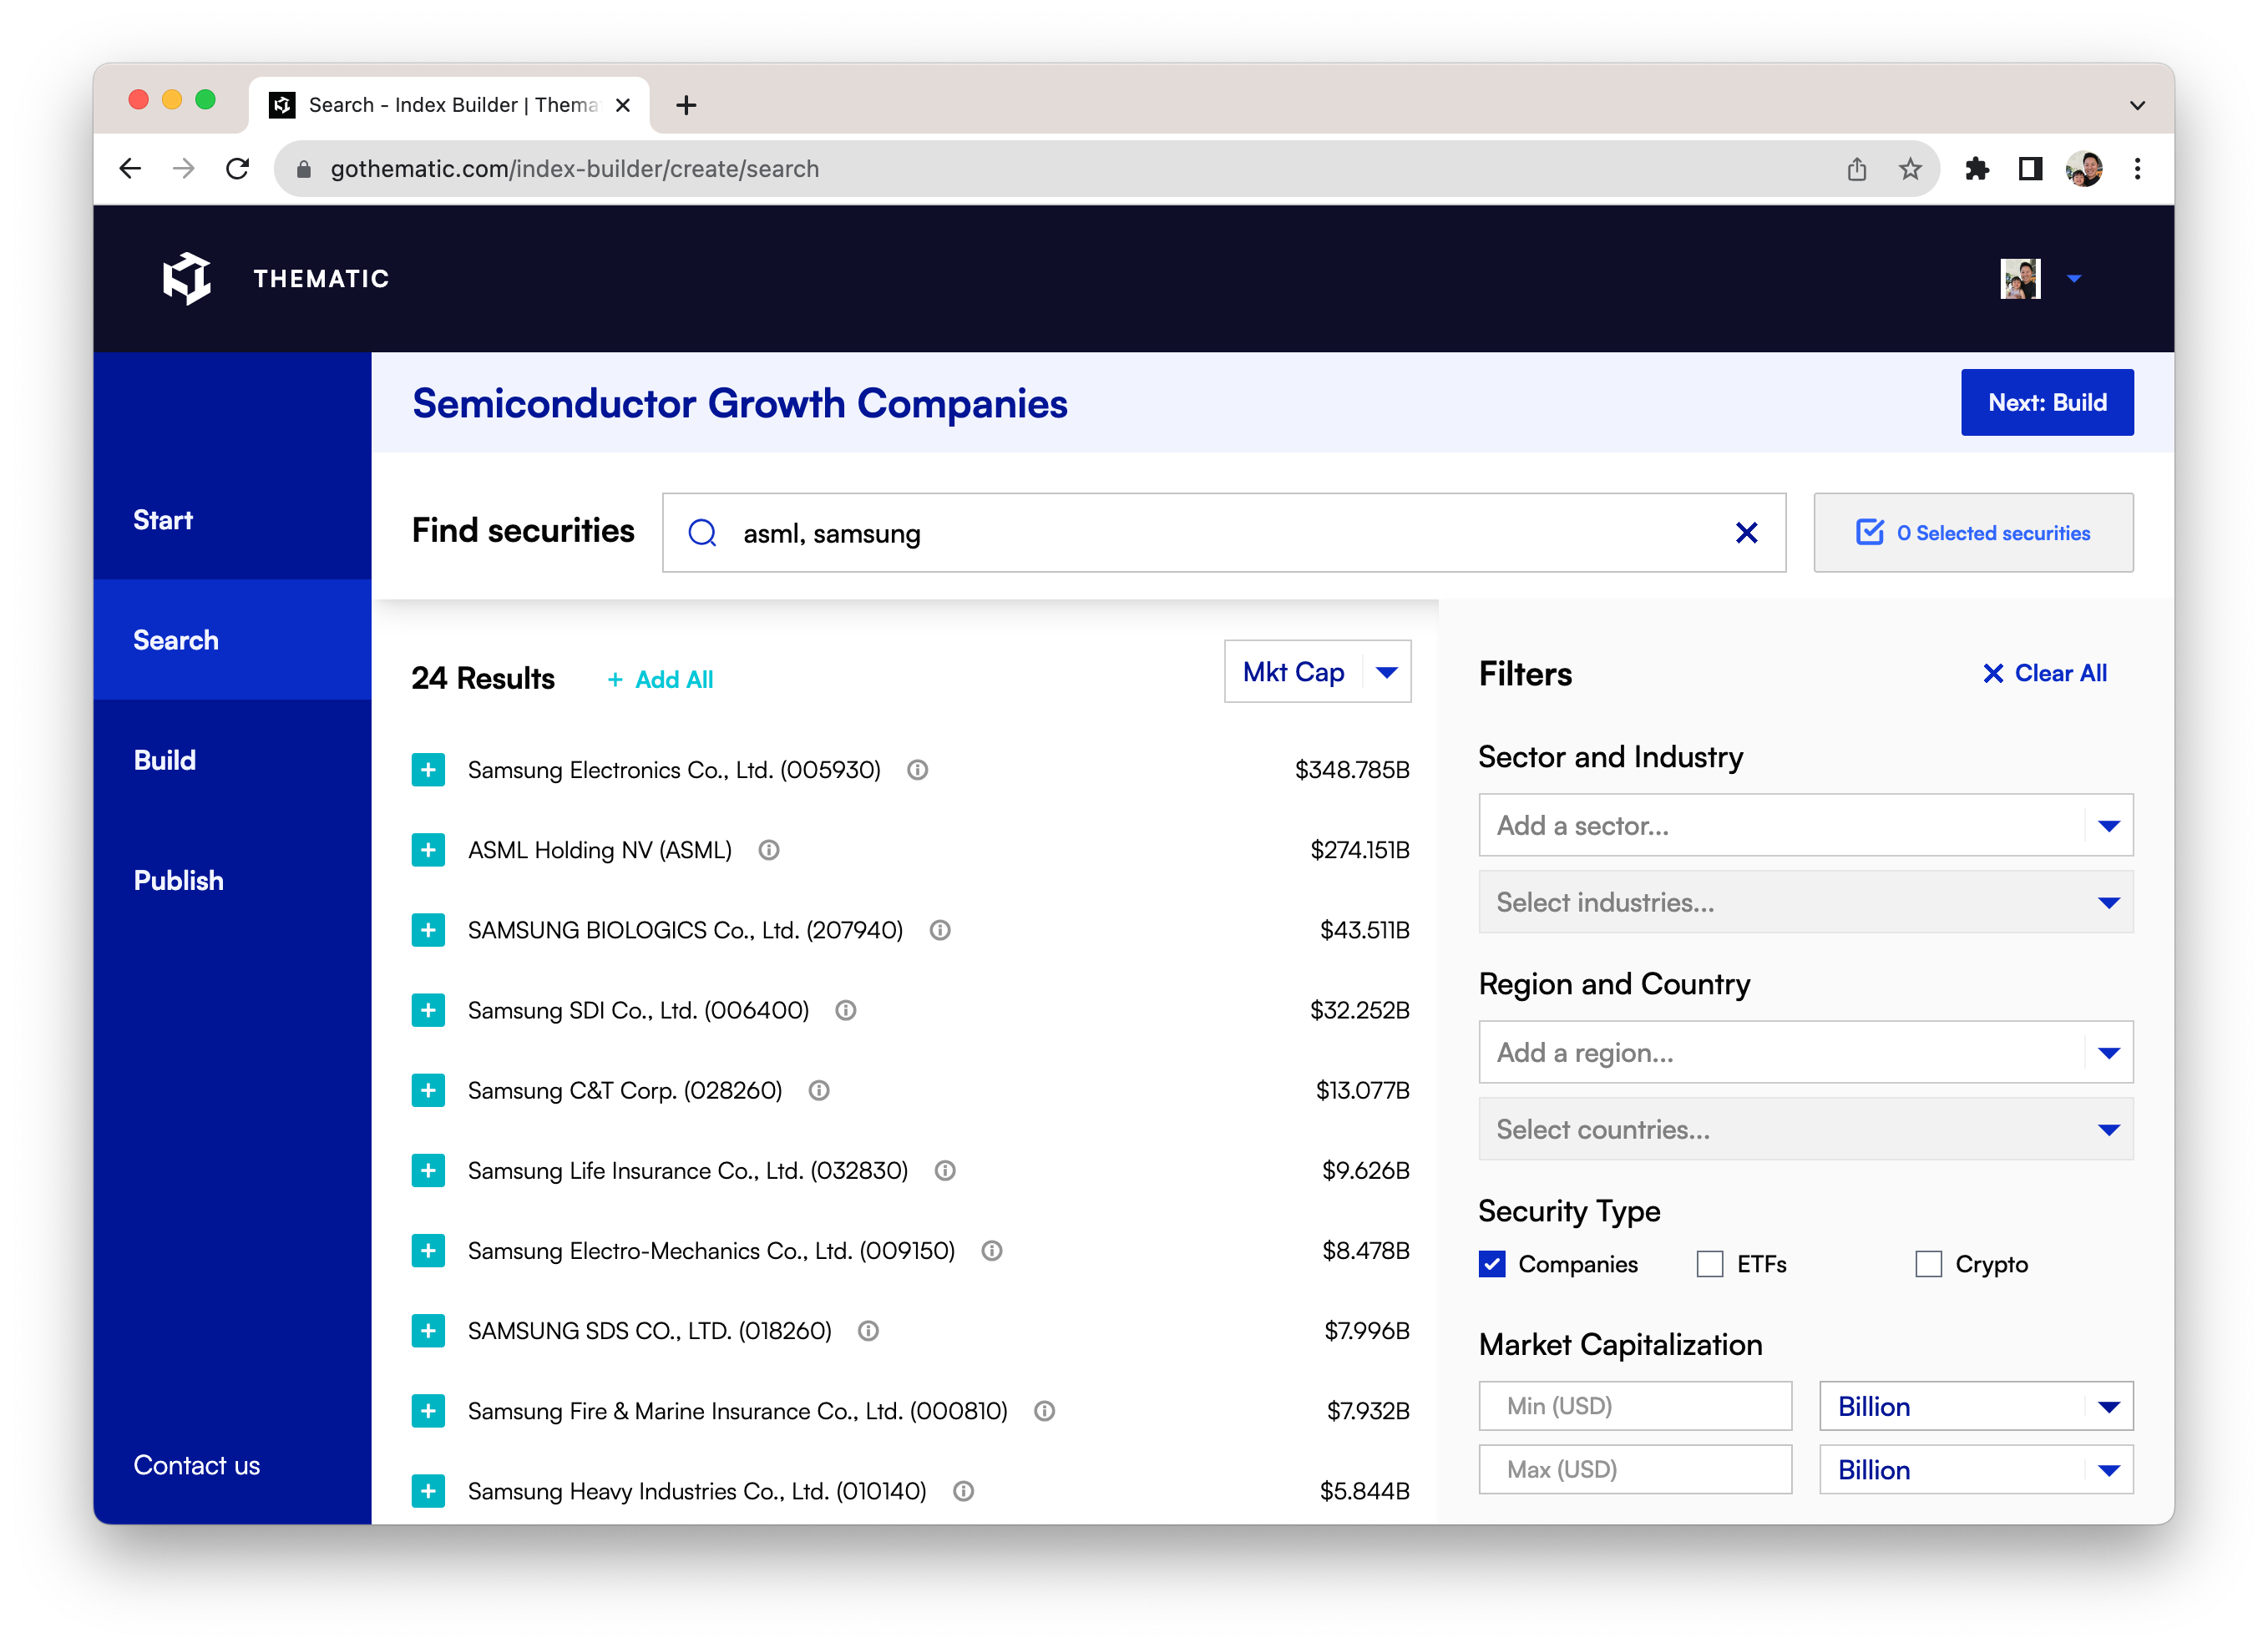Clear the search field with the X icon
Screen dimensions: 2268x1648
pos(1746,533)
